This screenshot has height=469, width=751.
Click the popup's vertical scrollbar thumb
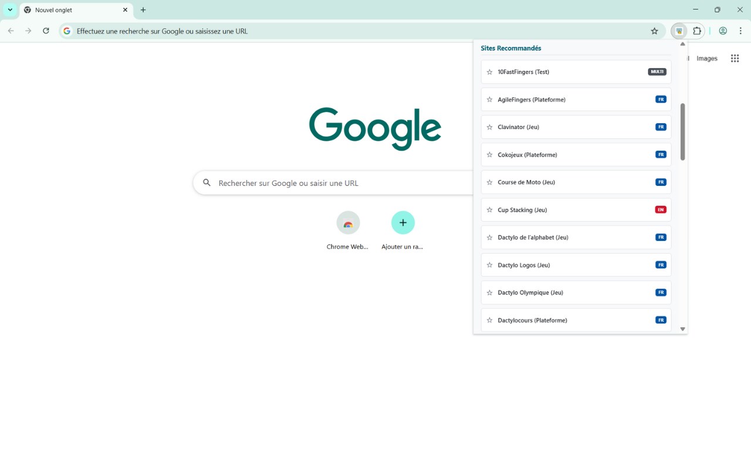(x=682, y=132)
